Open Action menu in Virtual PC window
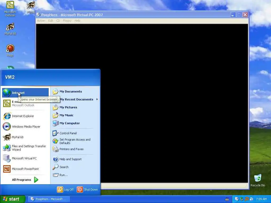This screenshot has width=271, height=203. tap(41, 21)
